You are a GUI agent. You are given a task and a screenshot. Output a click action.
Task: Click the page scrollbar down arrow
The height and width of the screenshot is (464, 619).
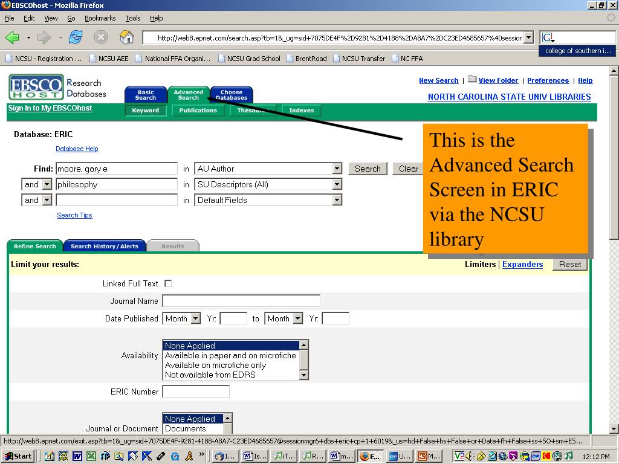pyautogui.click(x=614, y=429)
